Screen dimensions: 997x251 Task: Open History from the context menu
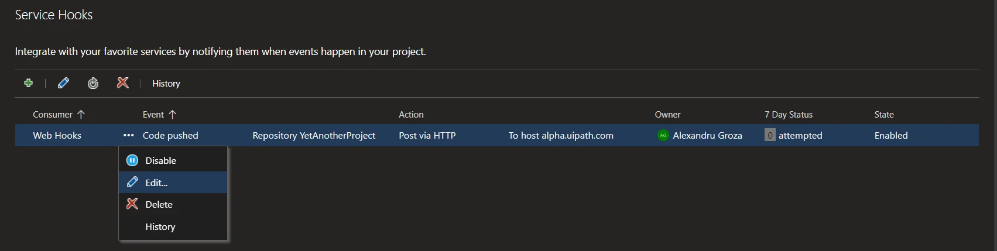[160, 227]
